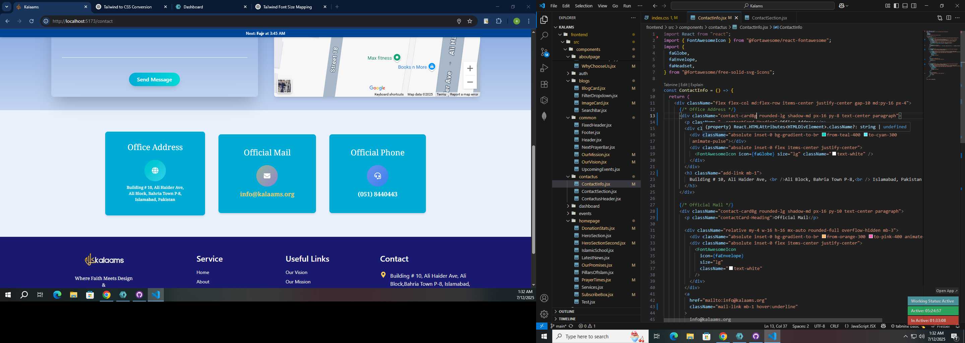Bookmark this page with the star icon
The height and width of the screenshot is (343, 965).
(x=470, y=21)
